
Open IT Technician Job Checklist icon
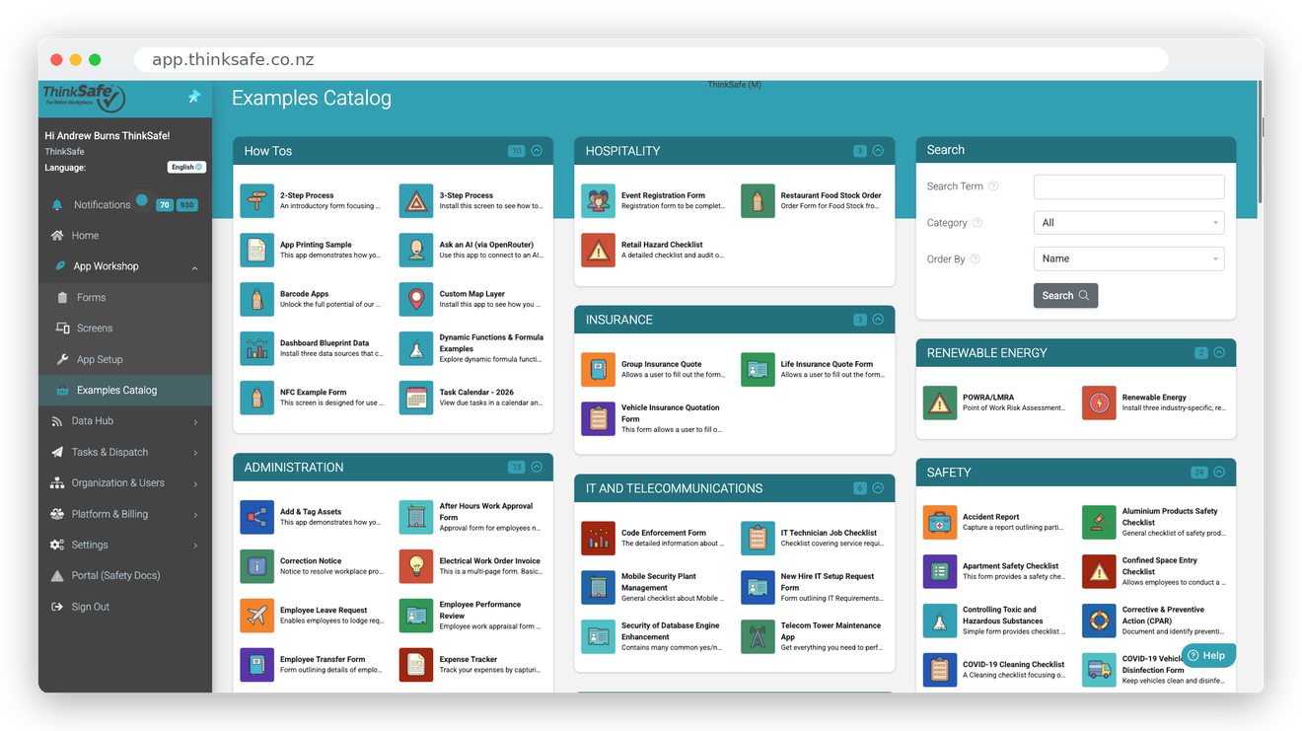pos(758,539)
